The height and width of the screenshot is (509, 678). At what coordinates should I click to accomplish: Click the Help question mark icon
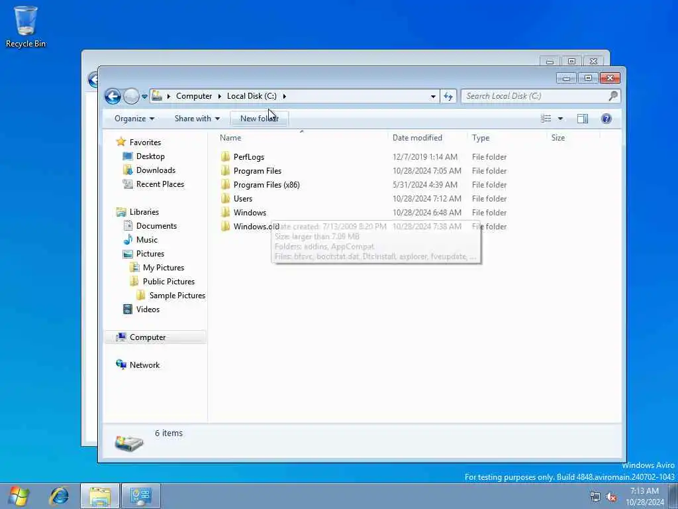click(606, 119)
